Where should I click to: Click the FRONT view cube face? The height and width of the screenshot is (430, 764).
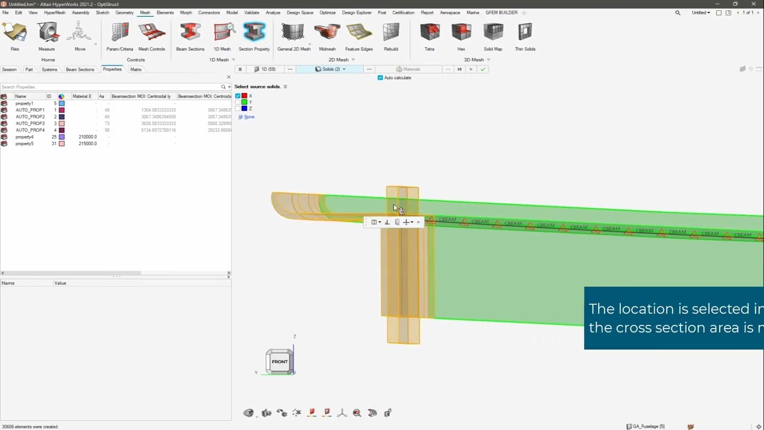[279, 361]
